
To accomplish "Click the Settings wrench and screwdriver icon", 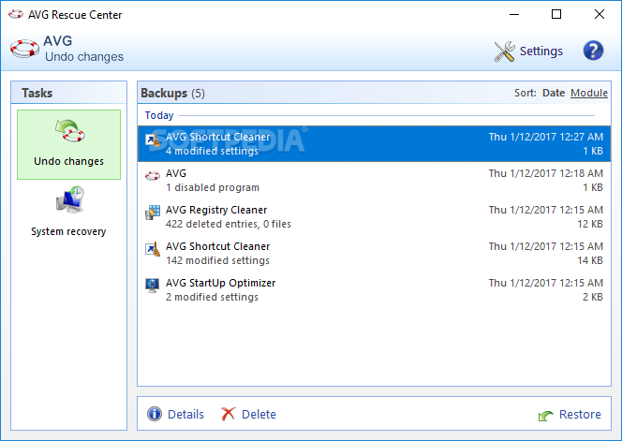I will tap(505, 51).
